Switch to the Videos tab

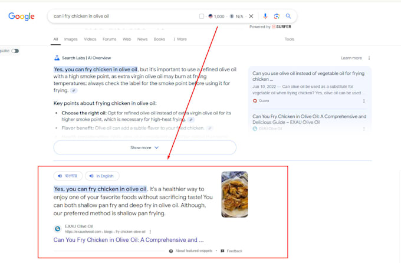(x=90, y=39)
